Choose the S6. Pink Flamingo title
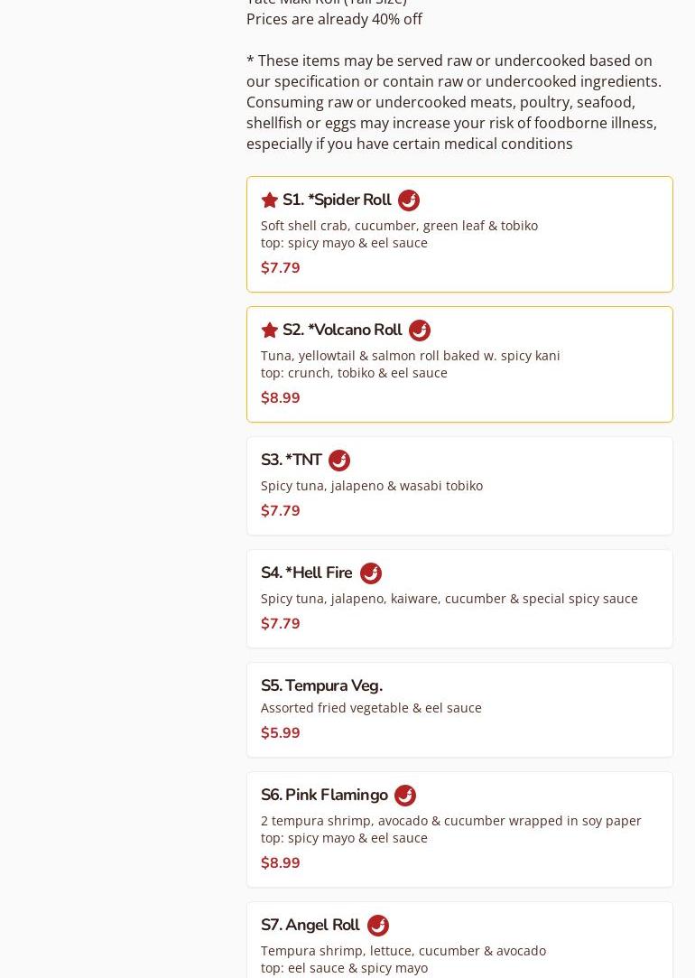Viewport: 695px width, 978px height. (x=324, y=795)
